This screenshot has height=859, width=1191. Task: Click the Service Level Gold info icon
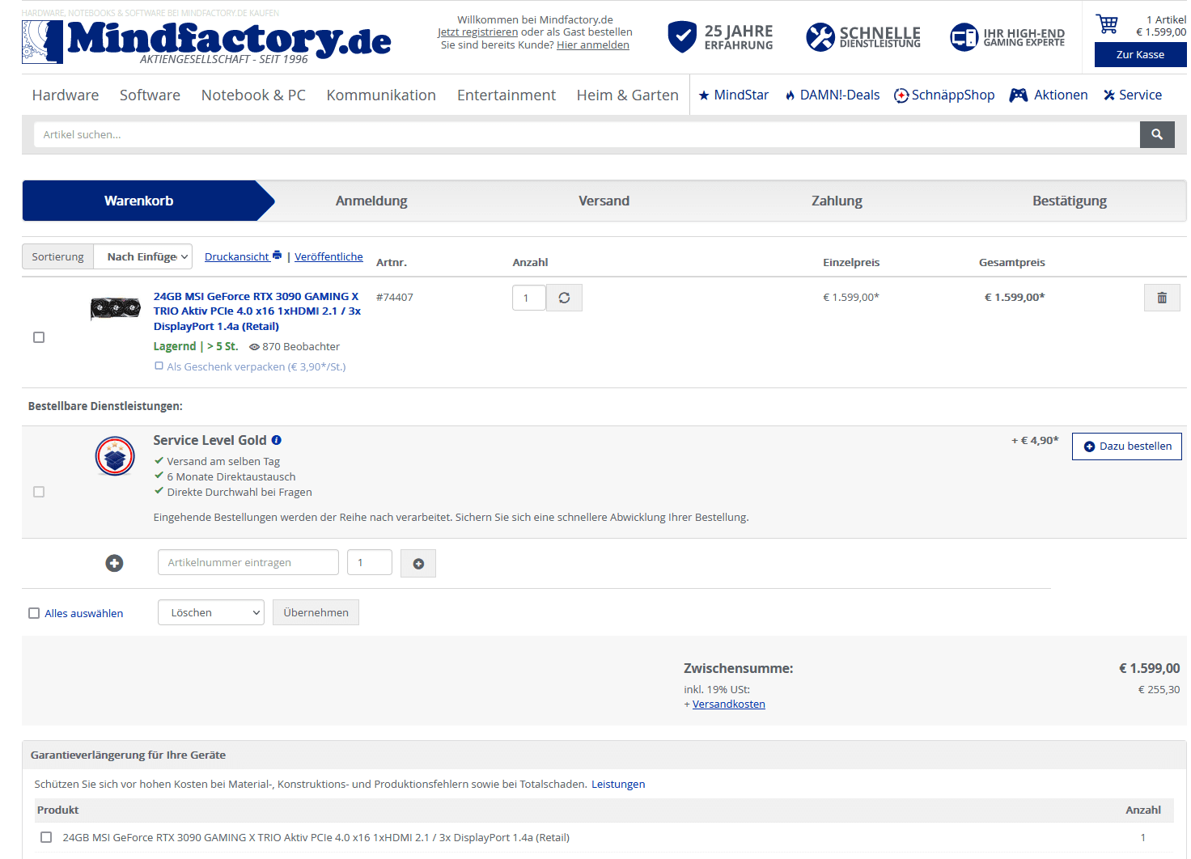coord(277,440)
